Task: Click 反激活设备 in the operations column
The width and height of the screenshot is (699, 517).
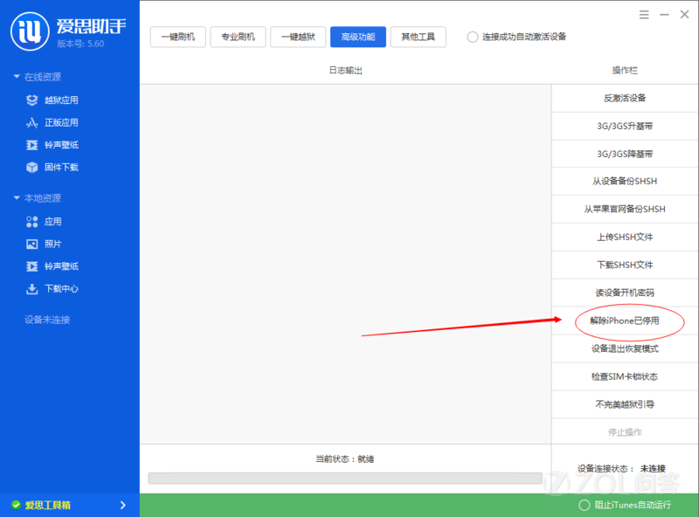Action: click(x=624, y=98)
